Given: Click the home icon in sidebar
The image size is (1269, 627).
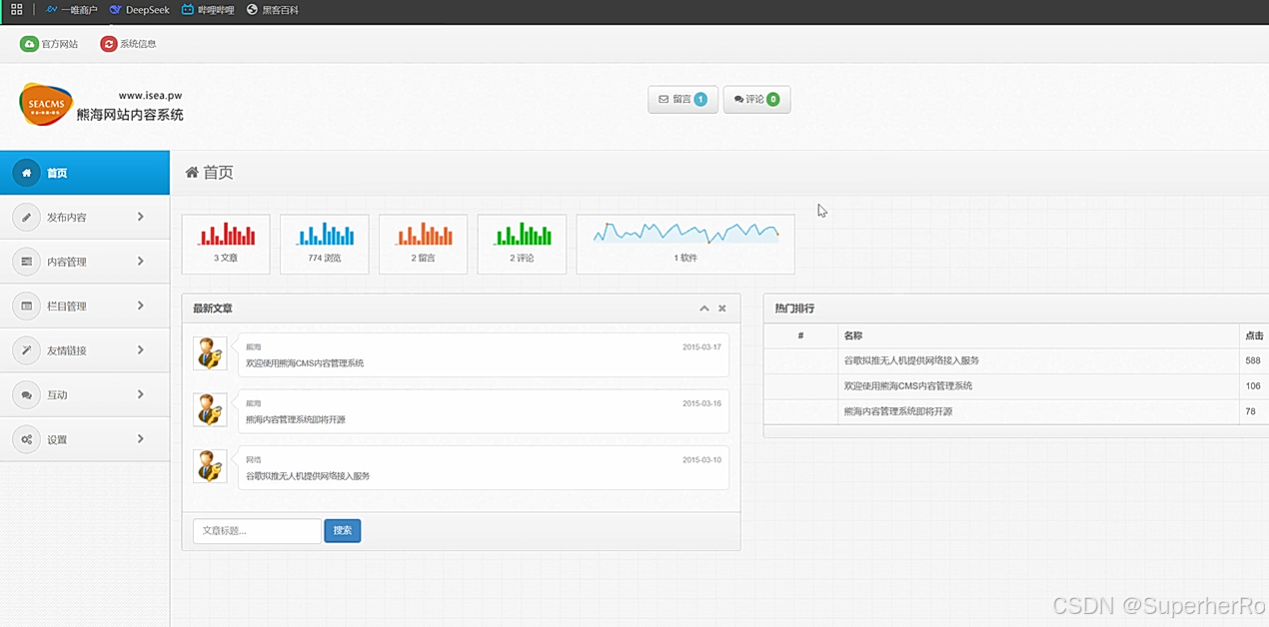Looking at the screenshot, I should tap(26, 173).
